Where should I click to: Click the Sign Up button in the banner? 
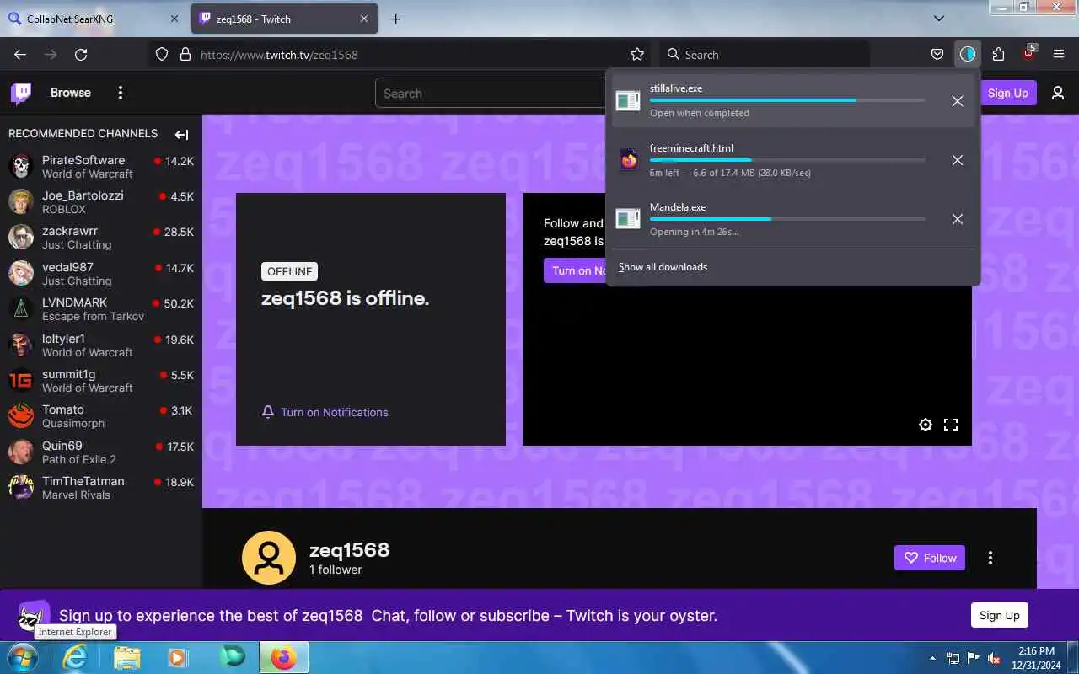click(1000, 615)
